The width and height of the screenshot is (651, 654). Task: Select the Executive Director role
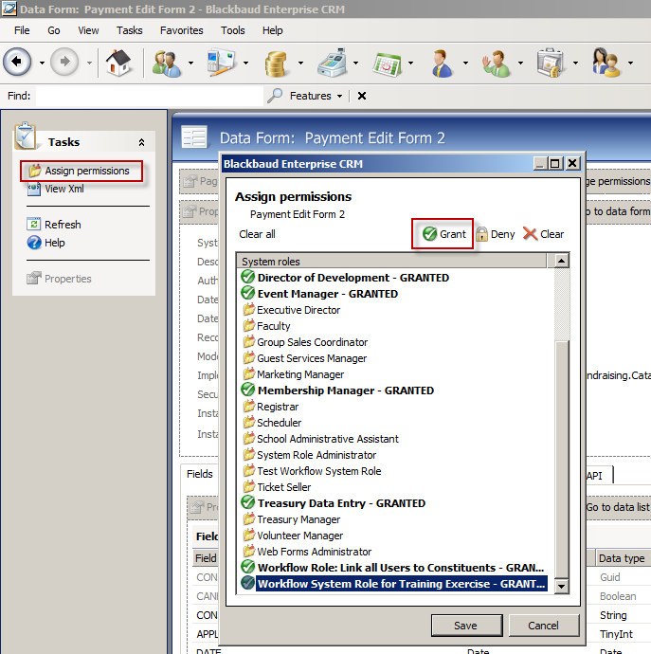tap(298, 310)
